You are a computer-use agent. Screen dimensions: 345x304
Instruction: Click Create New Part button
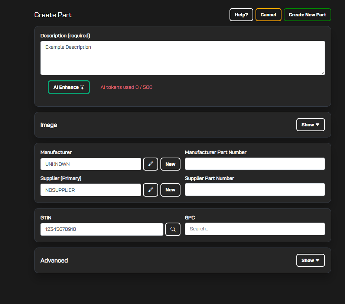[x=307, y=15]
